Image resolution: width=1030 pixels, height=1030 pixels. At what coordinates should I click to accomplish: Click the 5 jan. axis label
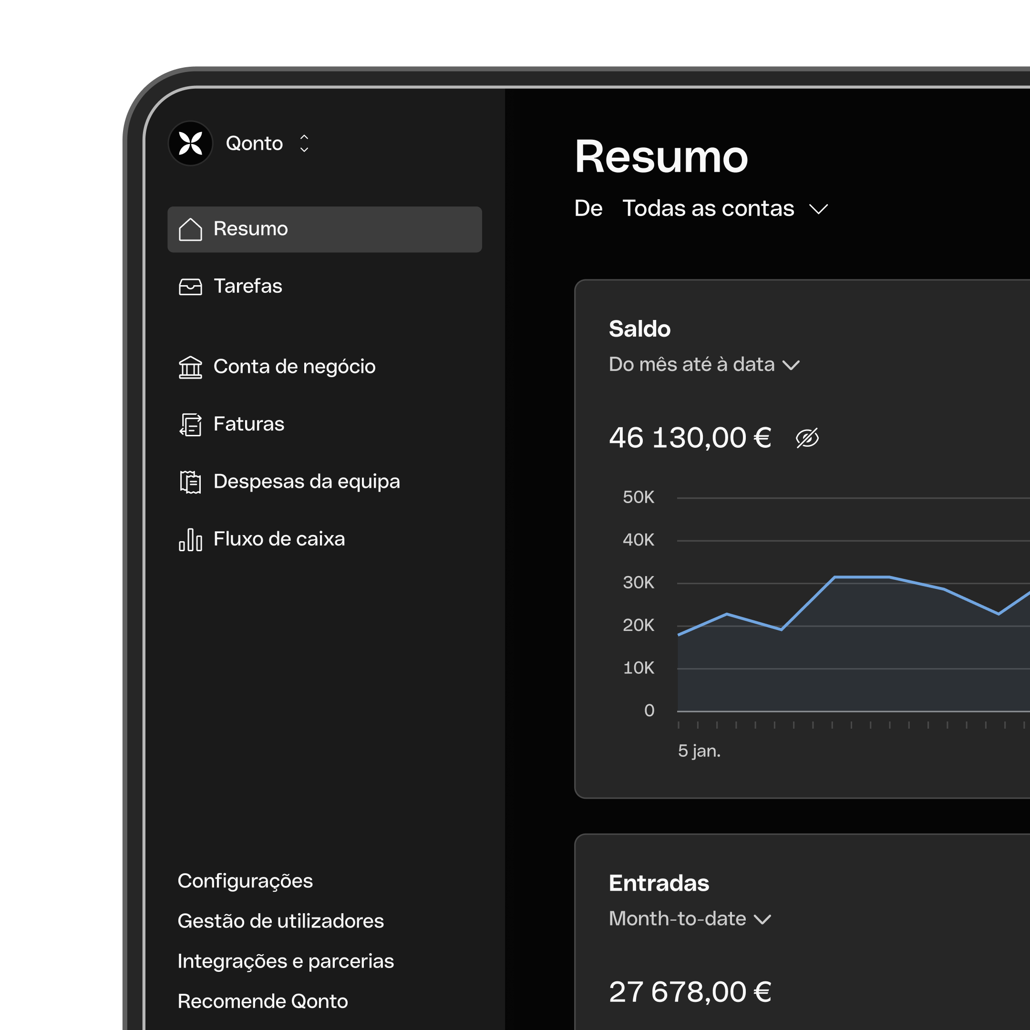point(699,751)
